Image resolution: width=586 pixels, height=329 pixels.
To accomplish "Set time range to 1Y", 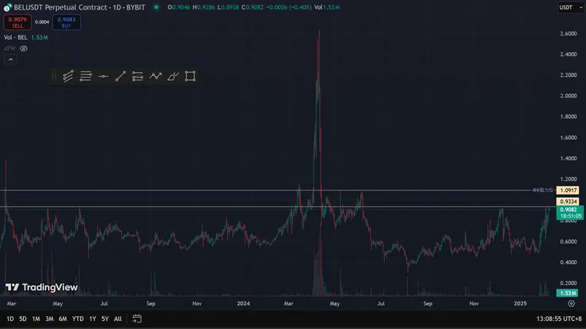I will coord(93,319).
